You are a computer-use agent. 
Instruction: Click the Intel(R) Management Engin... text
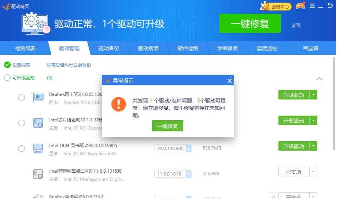(94, 179)
